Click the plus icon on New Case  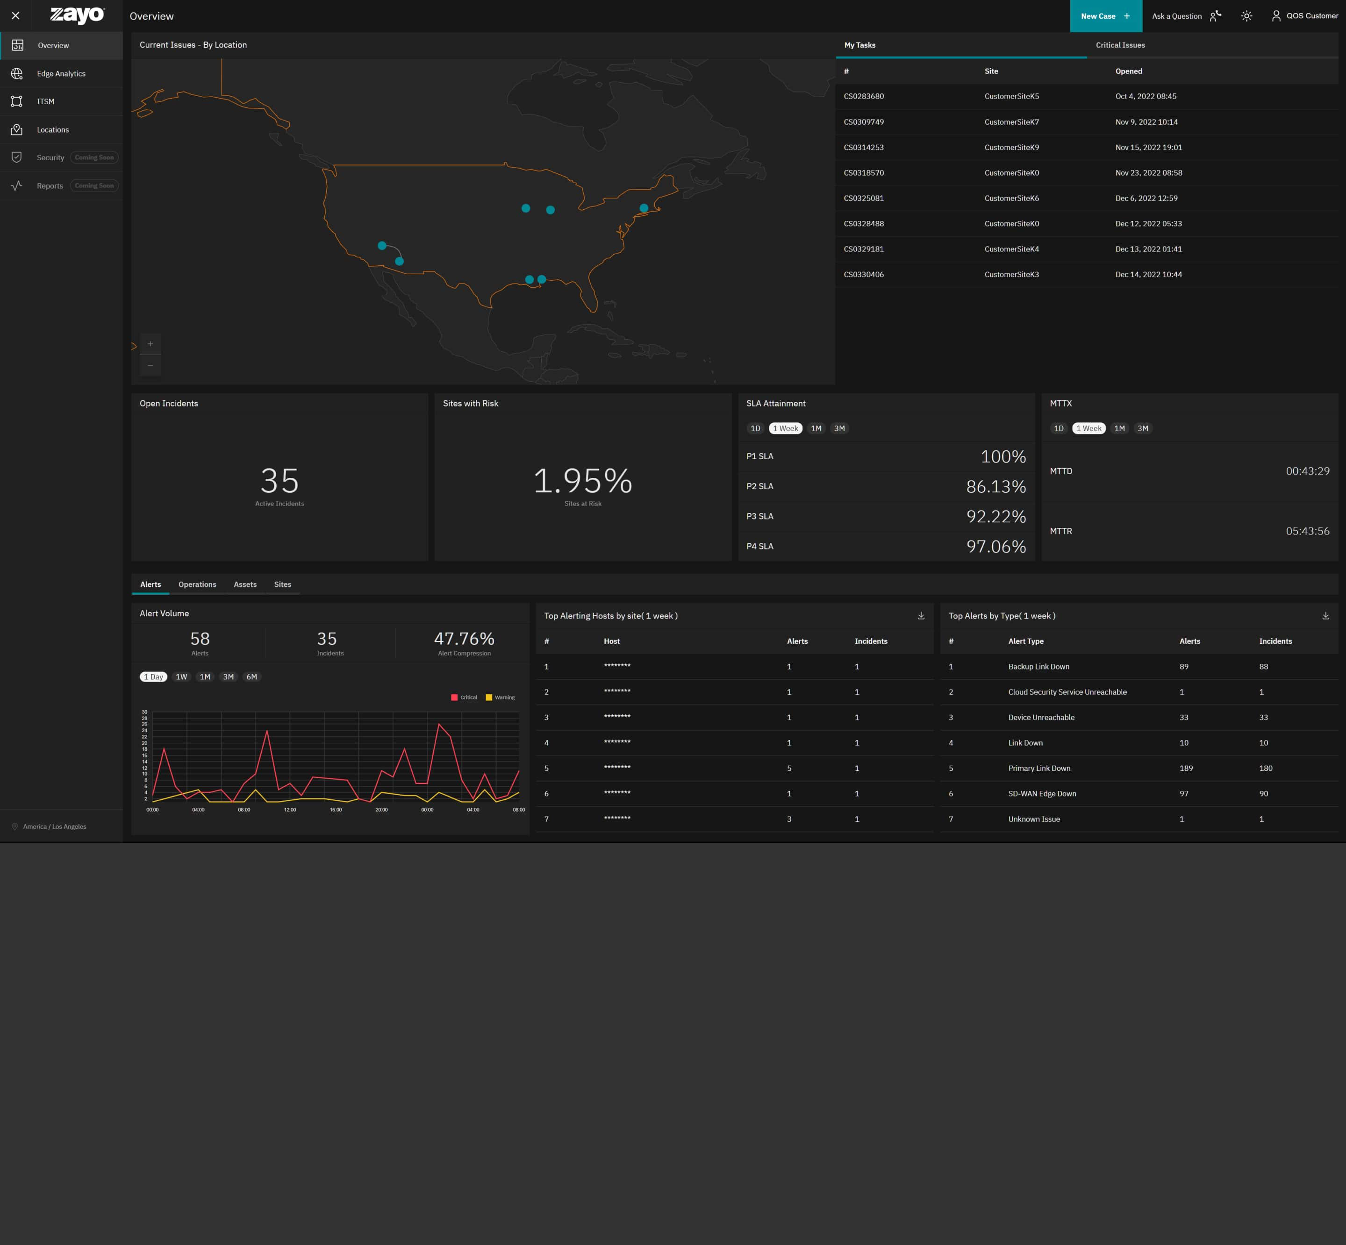tap(1127, 15)
